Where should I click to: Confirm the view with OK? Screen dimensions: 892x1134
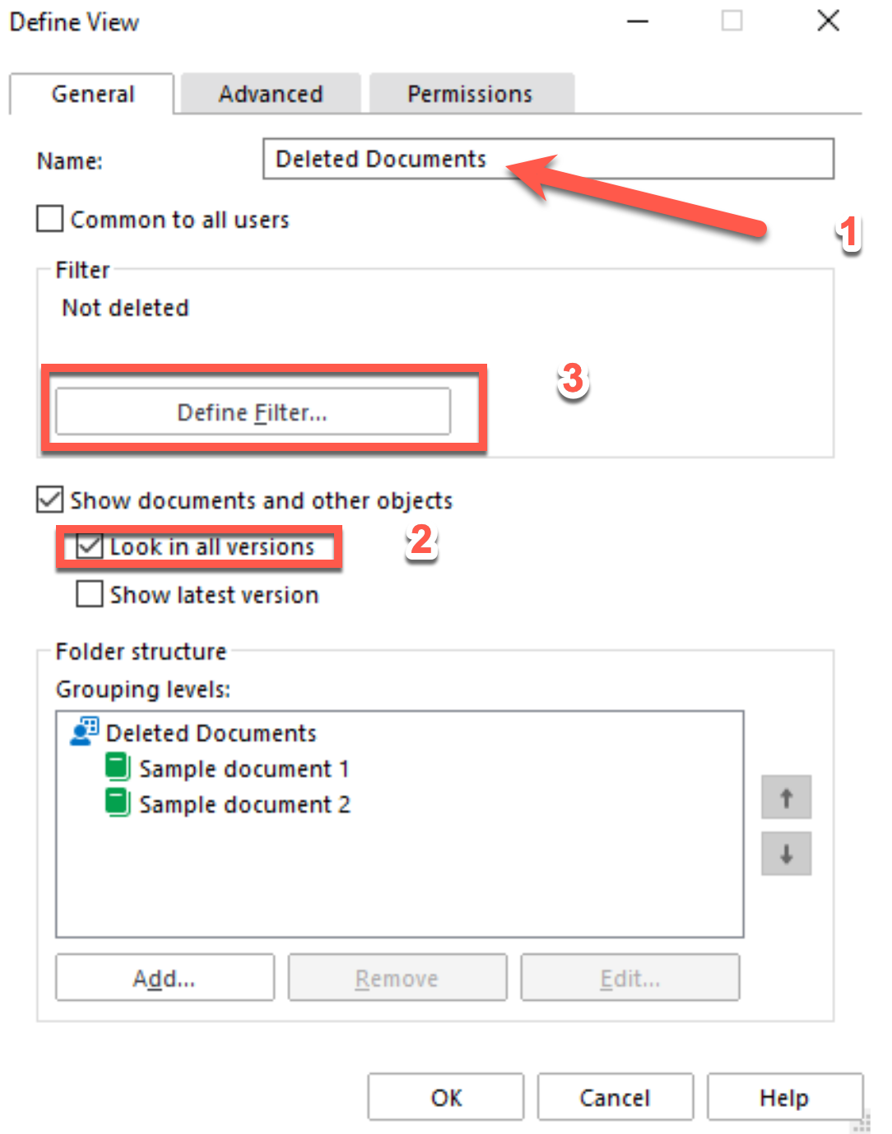pos(446,1097)
